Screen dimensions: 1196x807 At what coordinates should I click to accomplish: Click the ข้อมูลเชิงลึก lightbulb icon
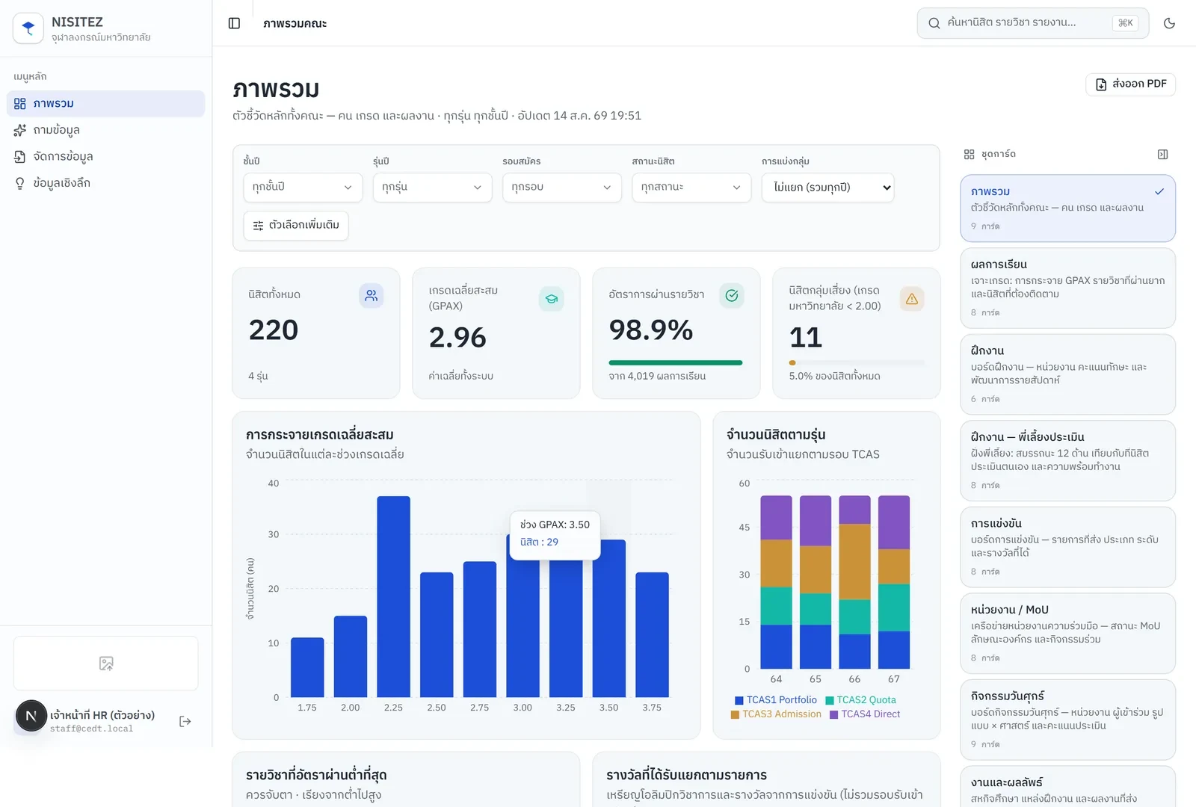(20, 183)
